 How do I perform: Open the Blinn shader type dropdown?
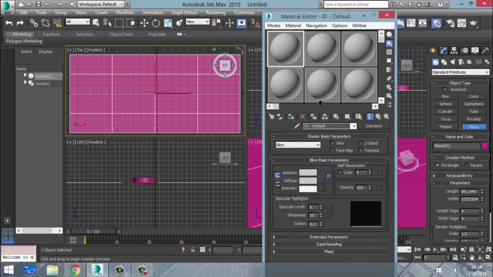coord(298,145)
